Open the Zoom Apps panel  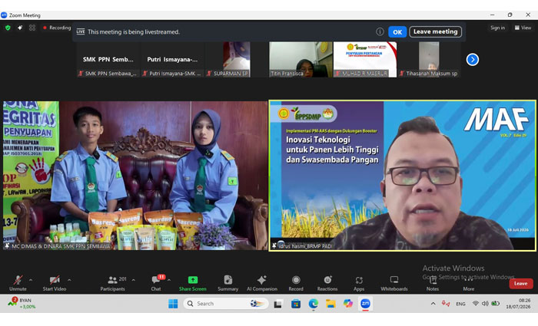[x=359, y=283]
